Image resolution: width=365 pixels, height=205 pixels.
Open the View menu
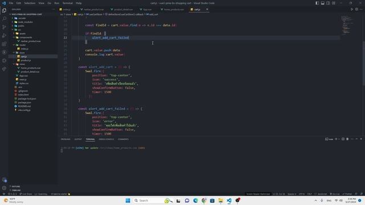[41, 3]
